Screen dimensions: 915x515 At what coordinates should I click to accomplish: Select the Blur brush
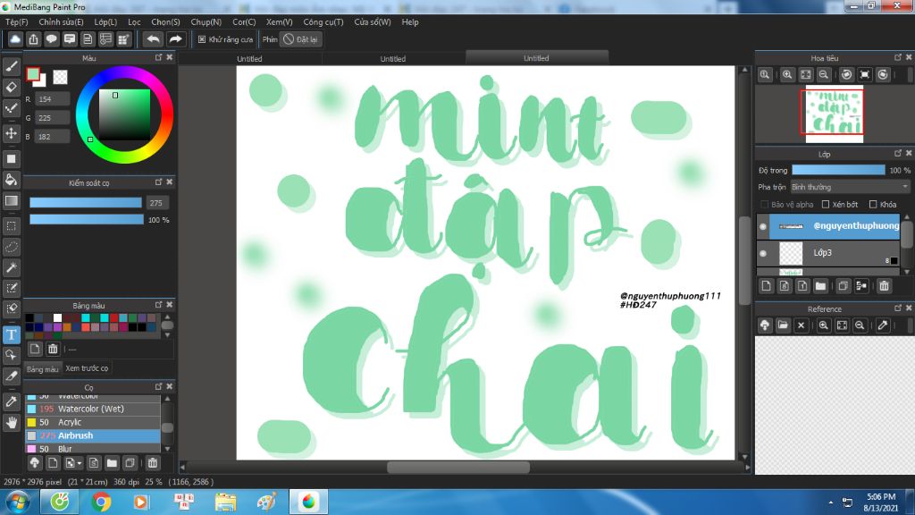coord(93,449)
